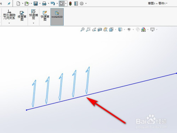Open the file properties list icon
Screen dimensions: 177x133
click(x=76, y=4)
